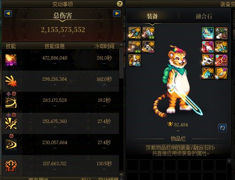The height and width of the screenshot is (180, 235).
Task: Click the question mark help icon
Action: (119, 4)
